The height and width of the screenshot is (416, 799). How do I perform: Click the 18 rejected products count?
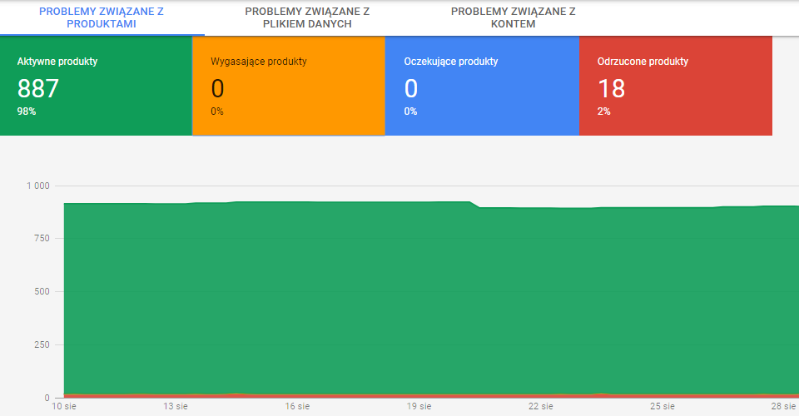(x=611, y=88)
